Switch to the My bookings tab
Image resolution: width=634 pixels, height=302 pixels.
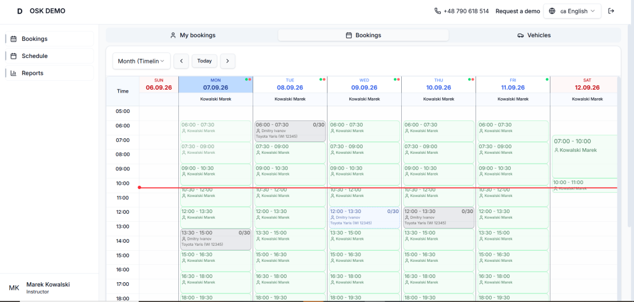193,35
